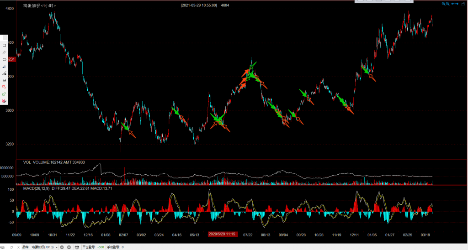This screenshot has height=250, width=468.
Task: Open the 品种 symbol dropdown
Action: point(57,247)
